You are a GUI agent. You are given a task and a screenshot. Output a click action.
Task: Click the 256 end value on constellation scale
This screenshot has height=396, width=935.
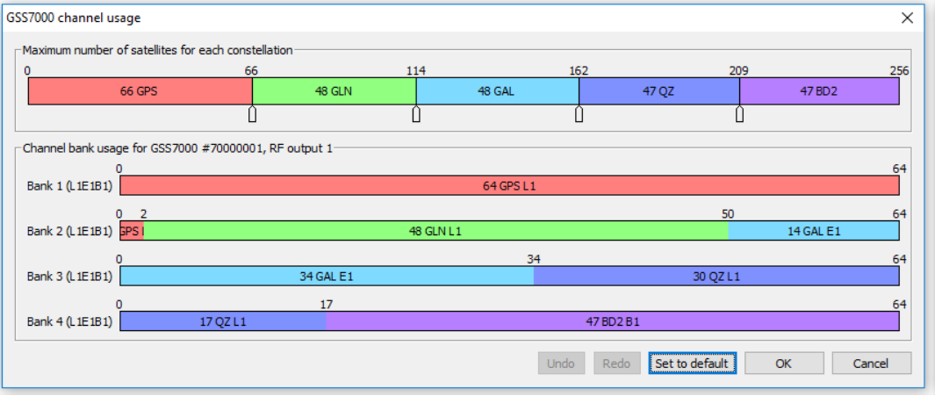(x=899, y=71)
